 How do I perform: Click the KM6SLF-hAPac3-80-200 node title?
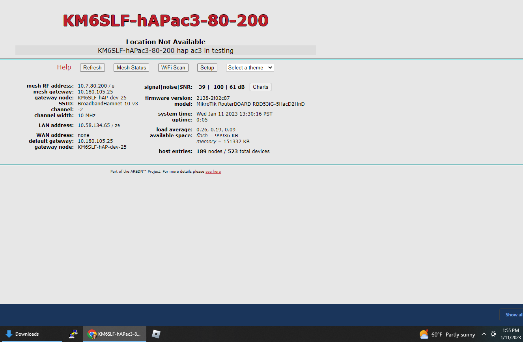[166, 21]
